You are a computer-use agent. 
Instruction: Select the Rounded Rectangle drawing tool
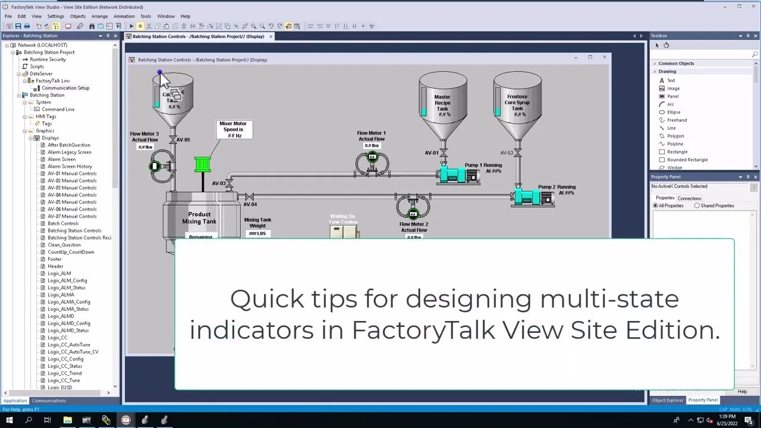[684, 159]
